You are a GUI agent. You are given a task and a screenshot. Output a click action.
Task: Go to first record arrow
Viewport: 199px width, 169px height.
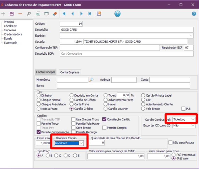point(64,14)
